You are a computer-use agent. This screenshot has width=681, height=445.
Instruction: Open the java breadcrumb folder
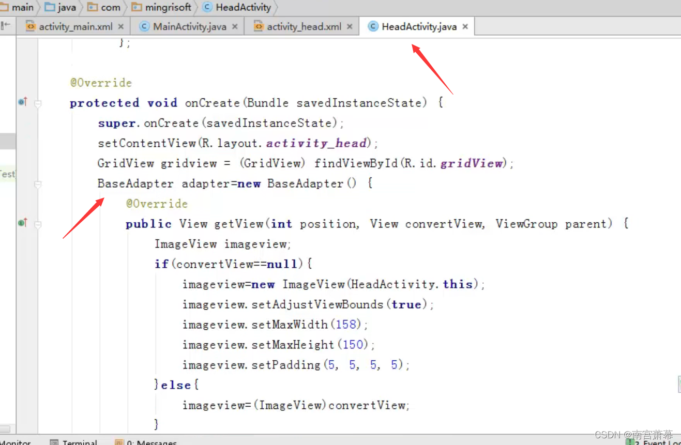(x=60, y=7)
